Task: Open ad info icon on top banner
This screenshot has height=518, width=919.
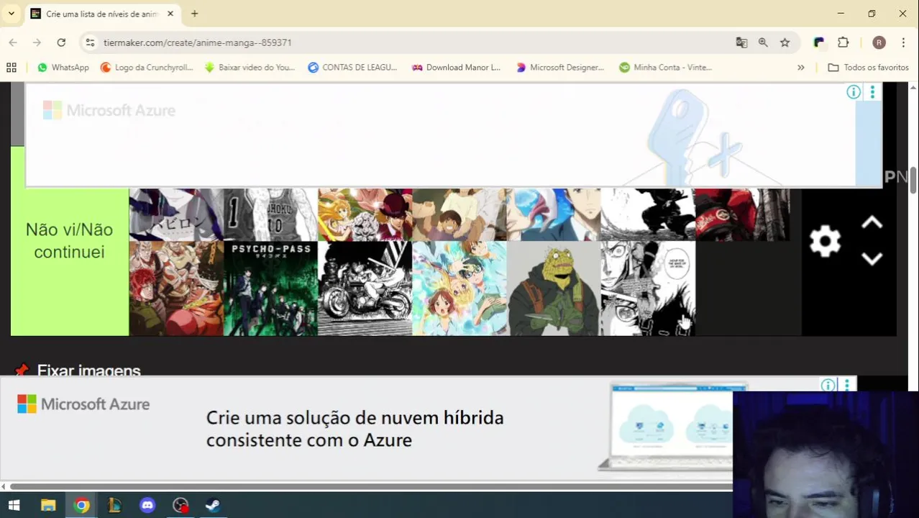Action: 854,91
